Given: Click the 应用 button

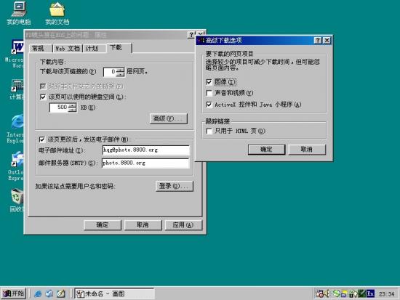Looking at the screenshot, I should (x=183, y=224).
